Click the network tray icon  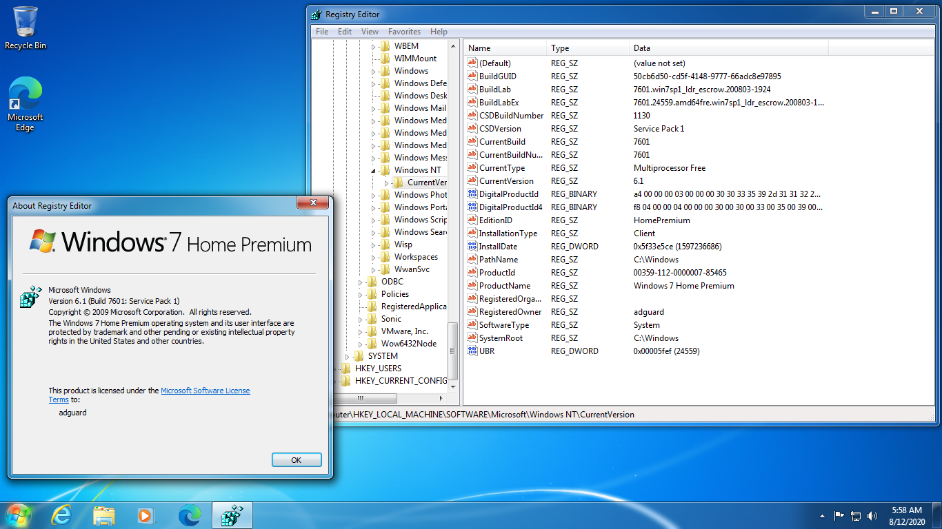click(856, 515)
